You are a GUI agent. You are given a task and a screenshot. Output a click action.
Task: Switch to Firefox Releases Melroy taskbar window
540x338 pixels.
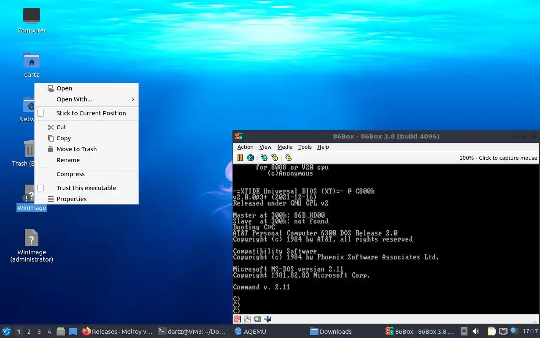(117, 332)
